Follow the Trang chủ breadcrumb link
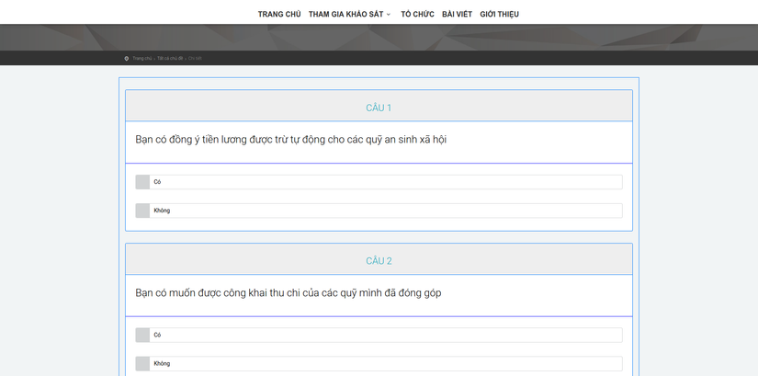Viewport: 758px width, 376px height. click(142, 58)
